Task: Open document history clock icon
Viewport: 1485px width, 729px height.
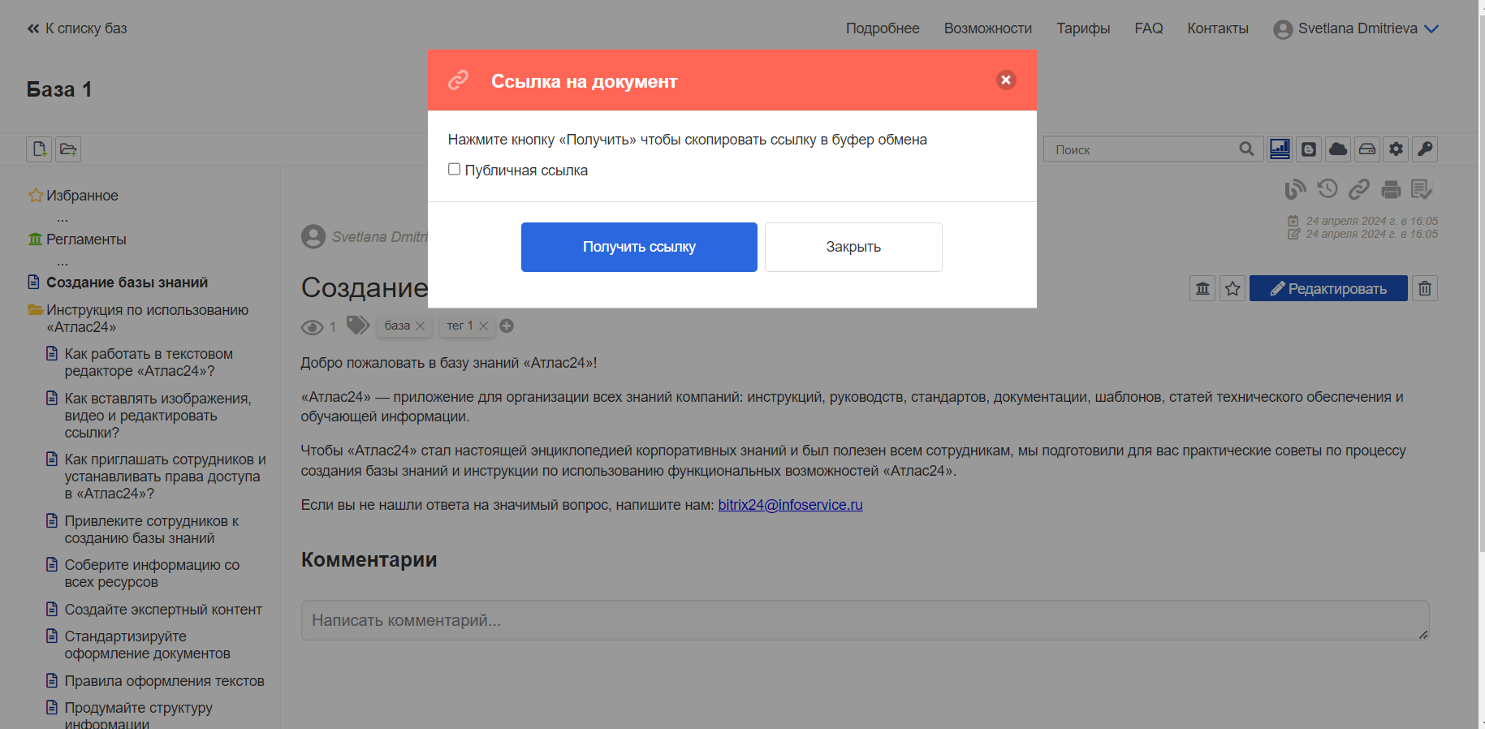Action: (1327, 189)
